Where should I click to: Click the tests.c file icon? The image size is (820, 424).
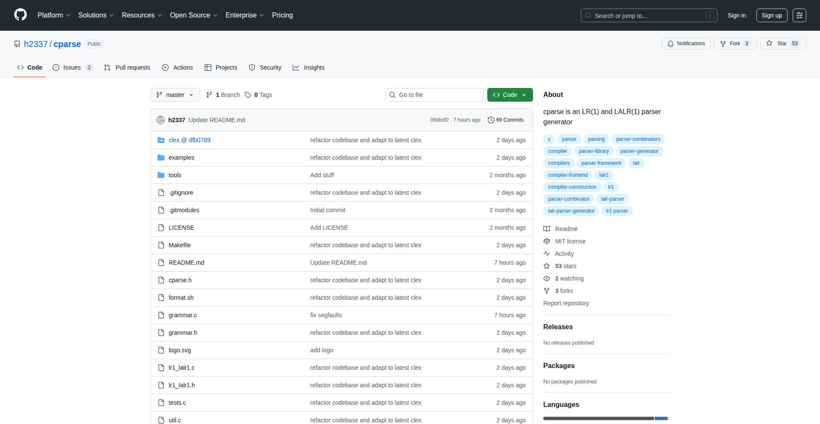(161, 403)
